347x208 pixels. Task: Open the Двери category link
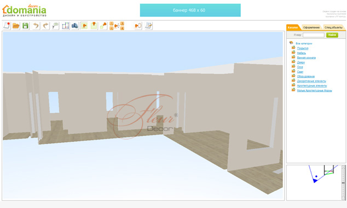300,62
